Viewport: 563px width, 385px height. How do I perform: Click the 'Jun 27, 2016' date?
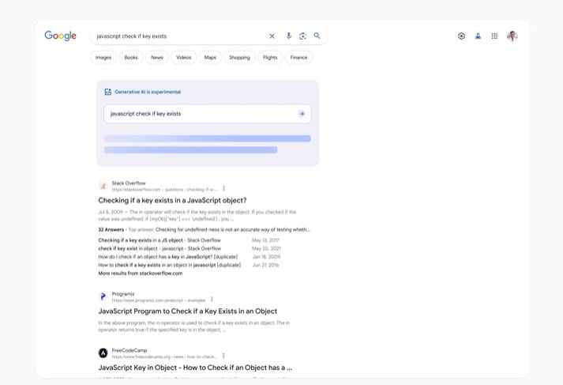coord(265,265)
